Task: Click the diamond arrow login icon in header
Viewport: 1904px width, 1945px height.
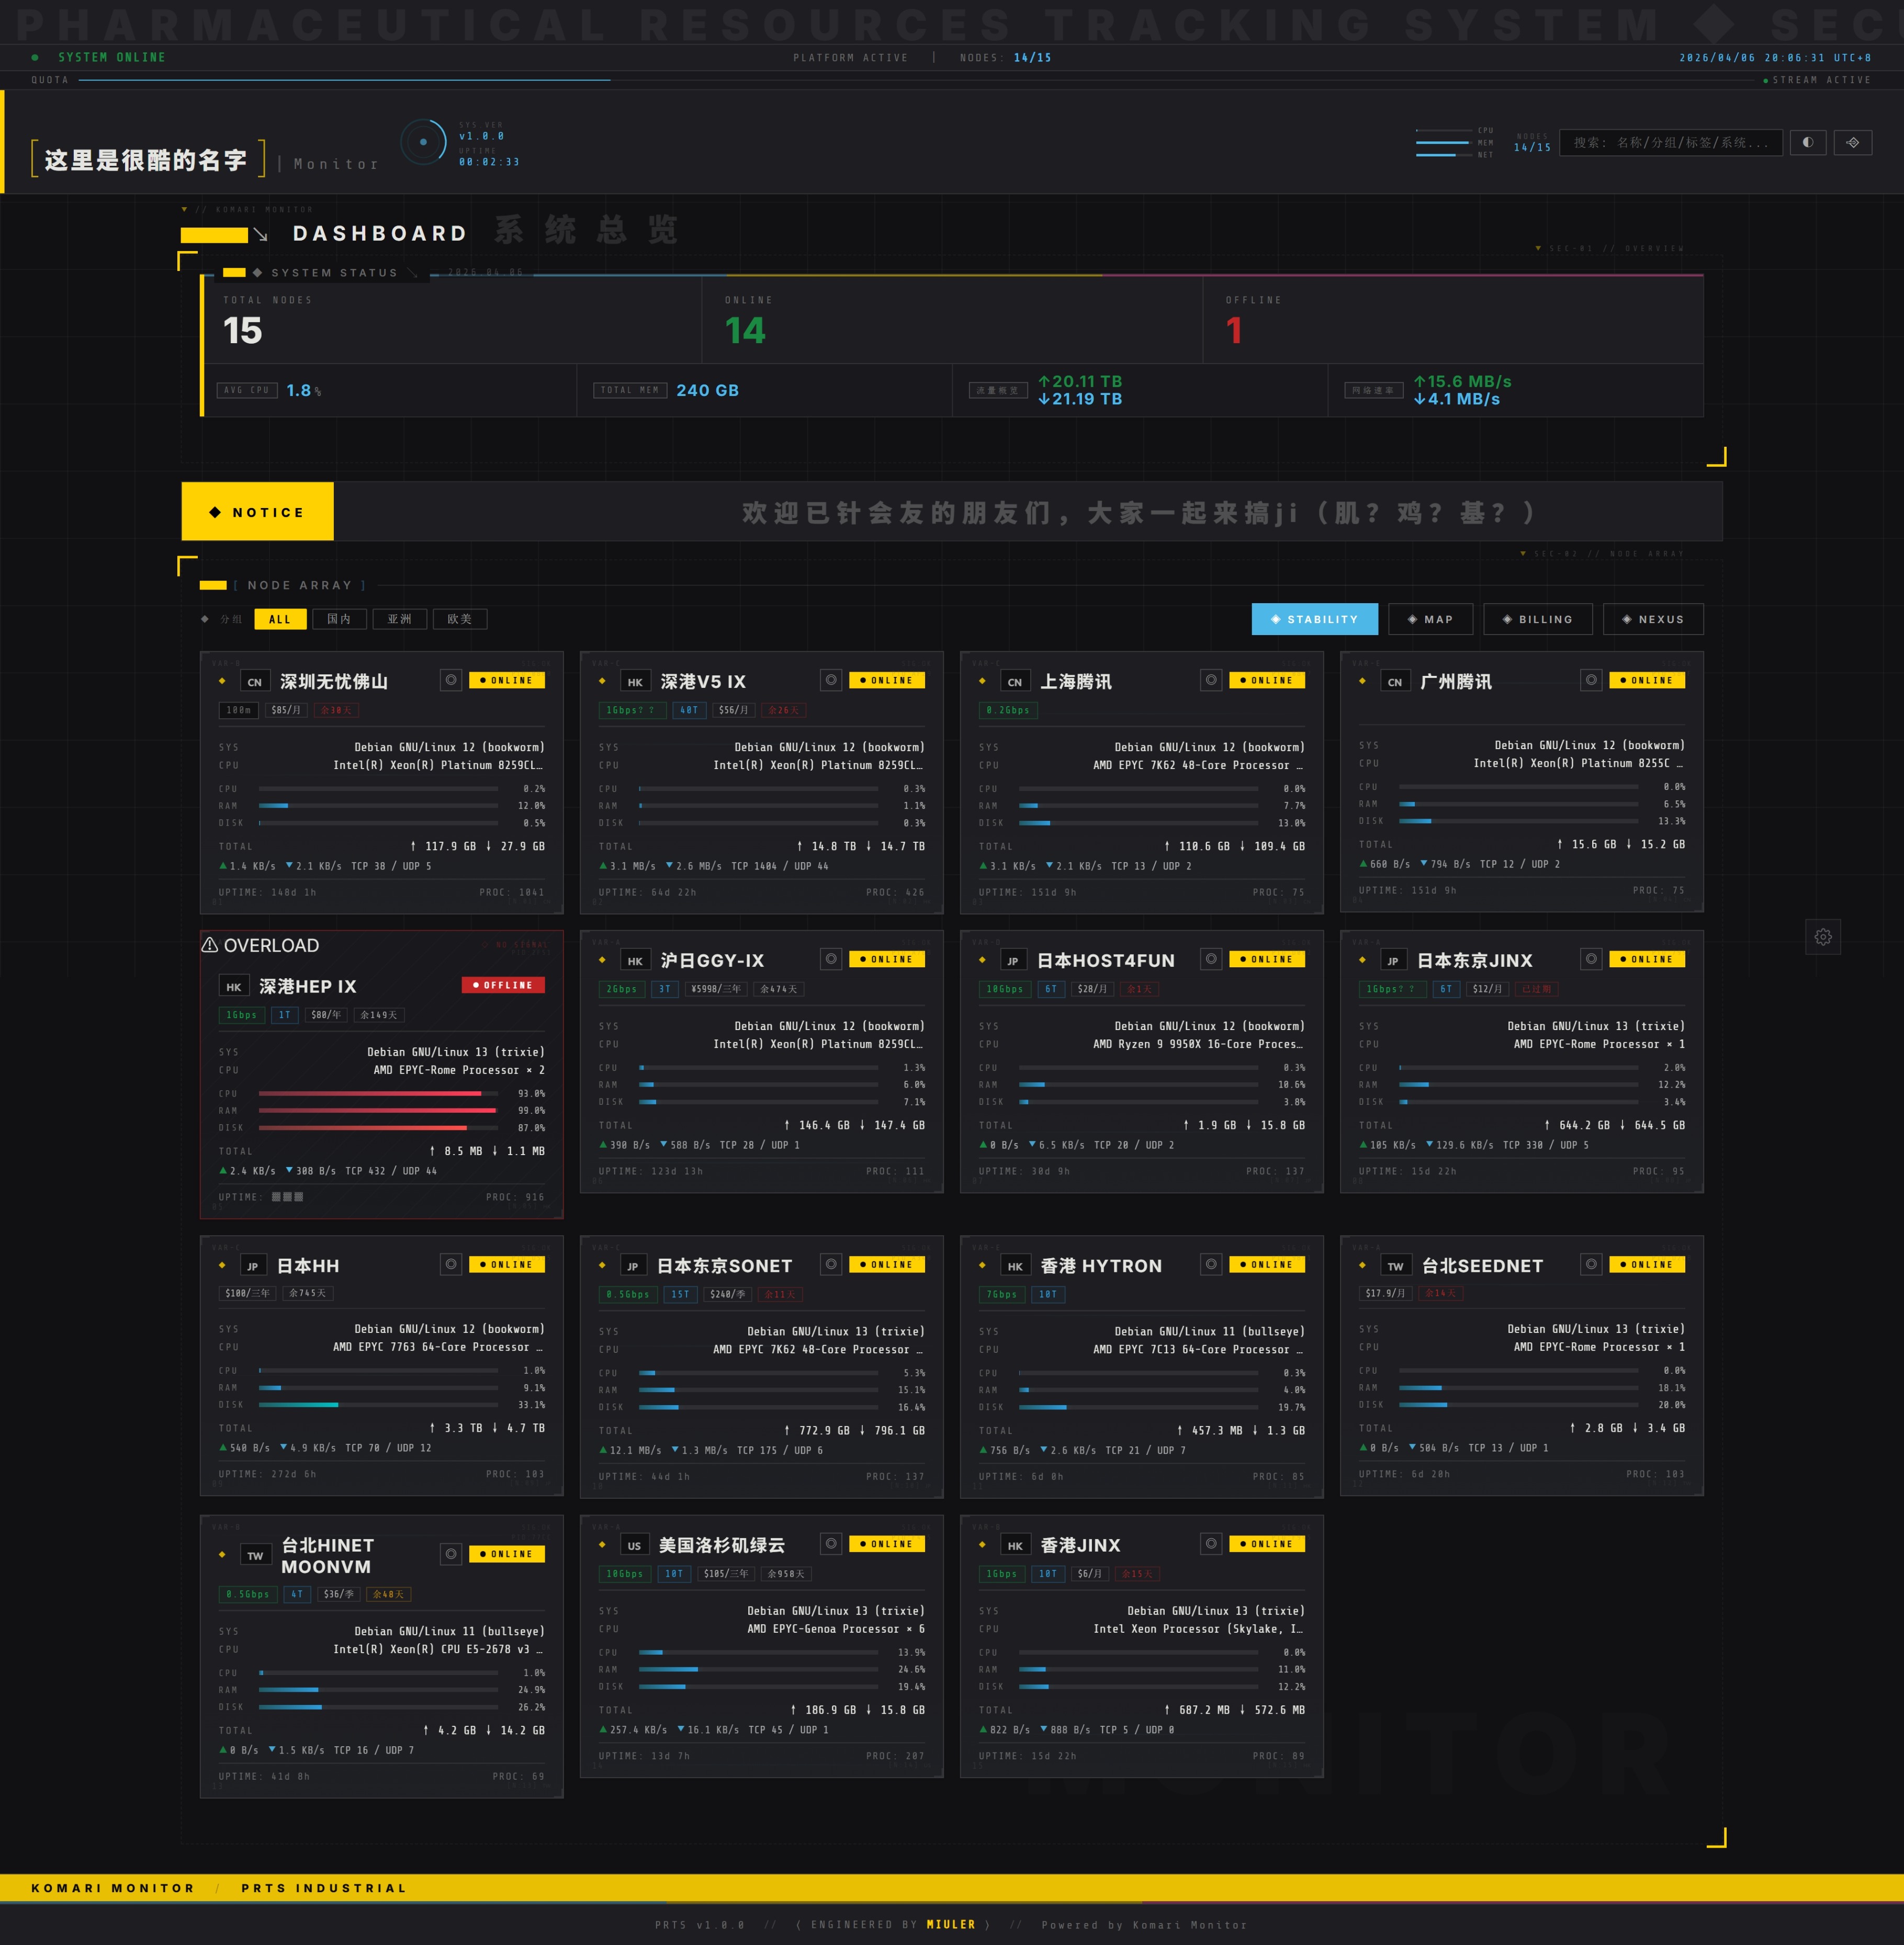Action: pyautogui.click(x=1852, y=142)
